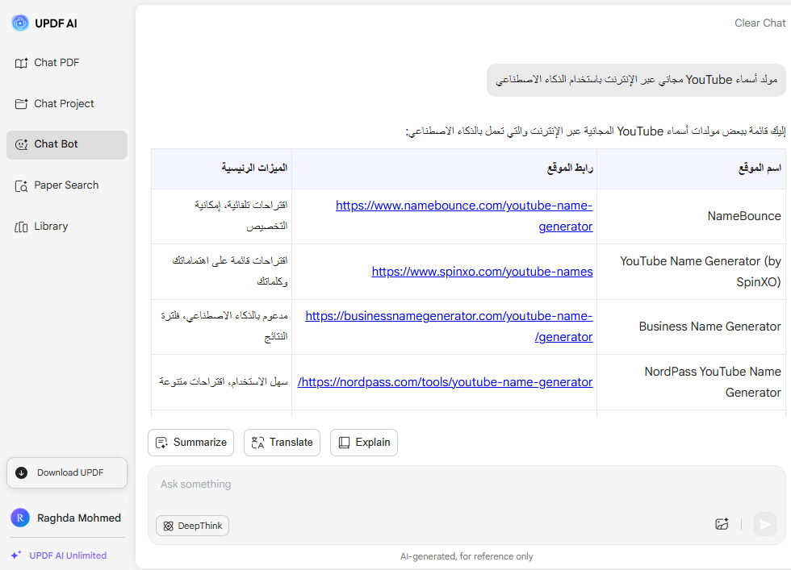The height and width of the screenshot is (570, 791).
Task: Click the Translate language icon
Action: click(x=257, y=443)
